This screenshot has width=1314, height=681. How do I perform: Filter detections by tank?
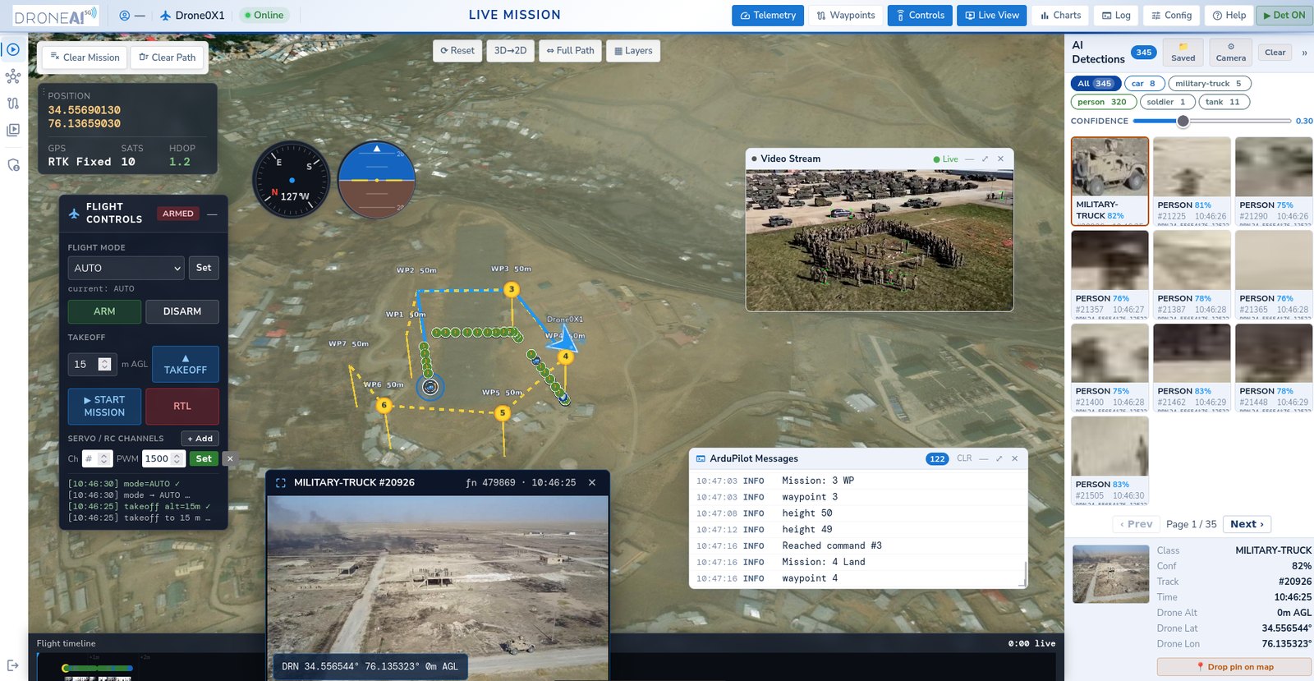(1224, 102)
